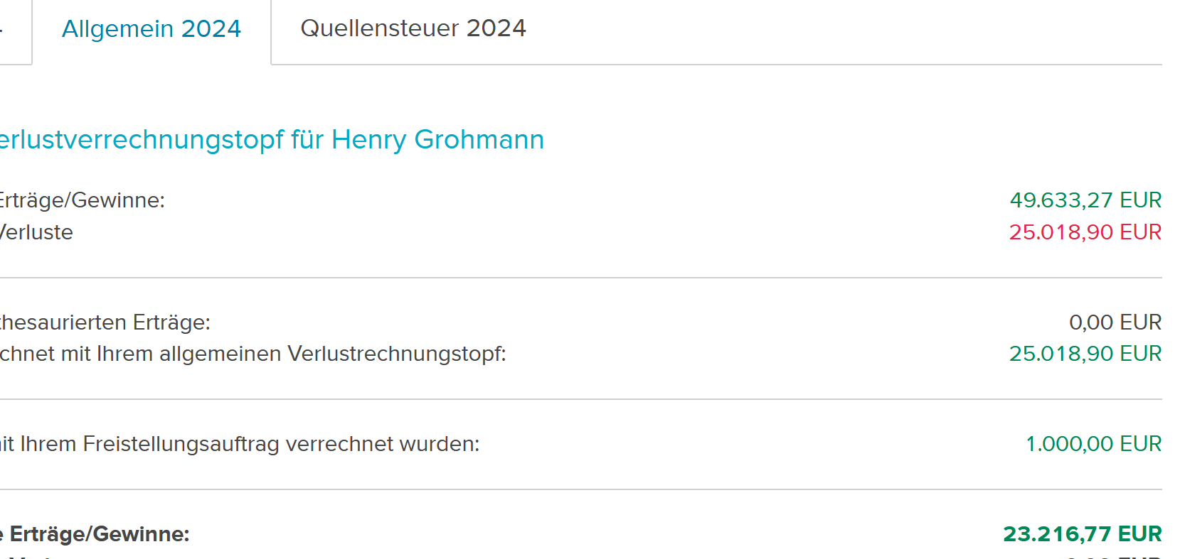Select the bold 23.216,77 EUR total
The image size is (1180, 559).
point(1082,534)
